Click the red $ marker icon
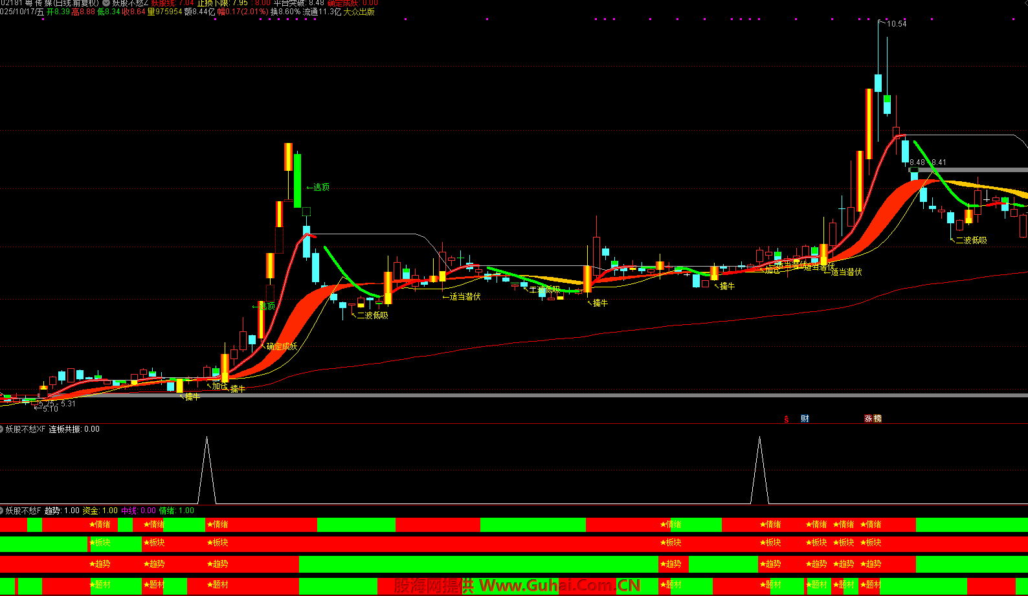The image size is (1028, 596). pos(787,419)
